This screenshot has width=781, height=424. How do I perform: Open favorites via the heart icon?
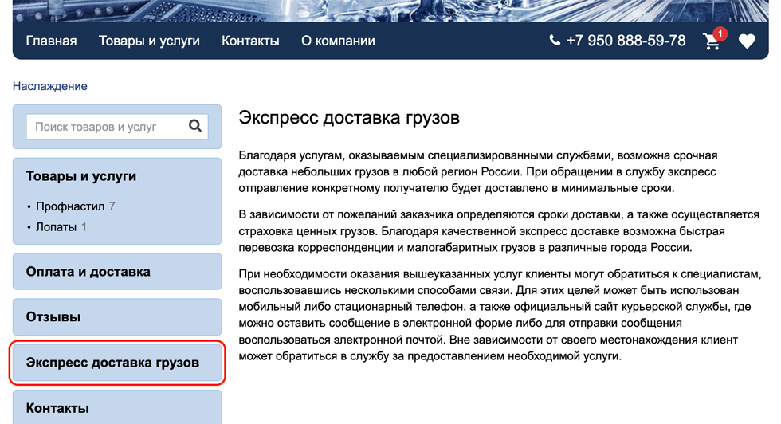click(x=747, y=41)
